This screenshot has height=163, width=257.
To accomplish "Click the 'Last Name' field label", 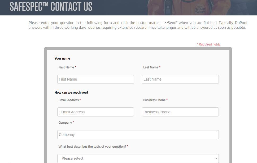I will click(x=151, y=67).
